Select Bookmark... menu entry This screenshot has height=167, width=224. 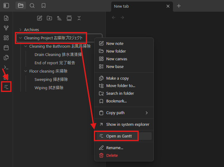click(x=124, y=101)
